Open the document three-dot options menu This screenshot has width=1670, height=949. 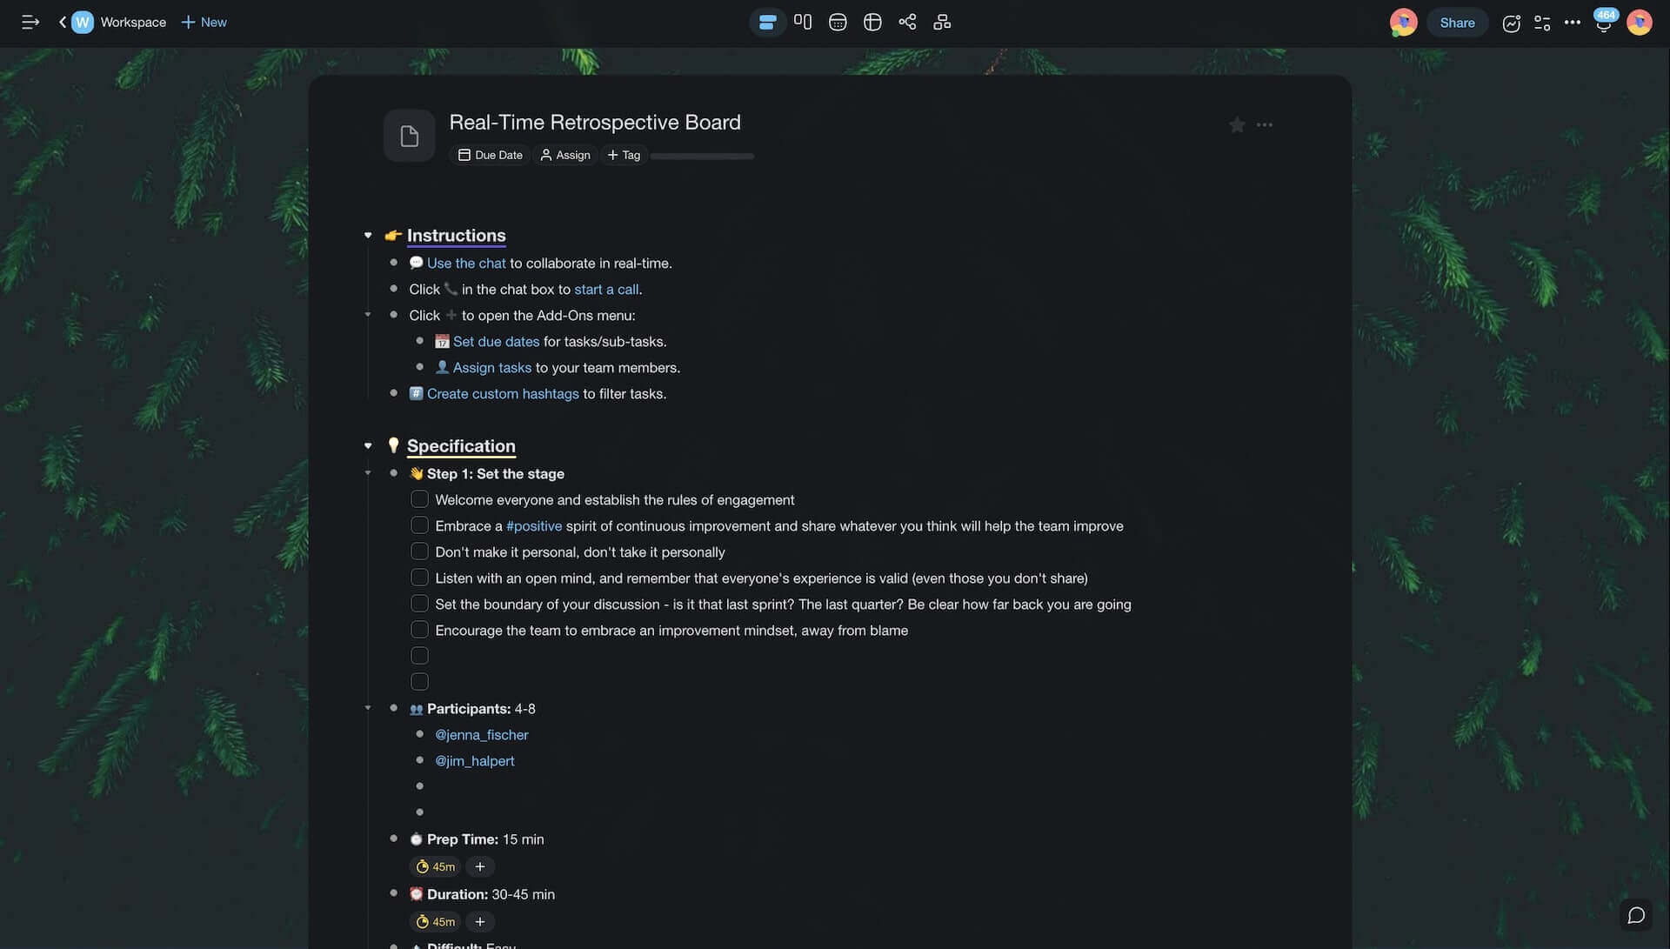click(1265, 125)
